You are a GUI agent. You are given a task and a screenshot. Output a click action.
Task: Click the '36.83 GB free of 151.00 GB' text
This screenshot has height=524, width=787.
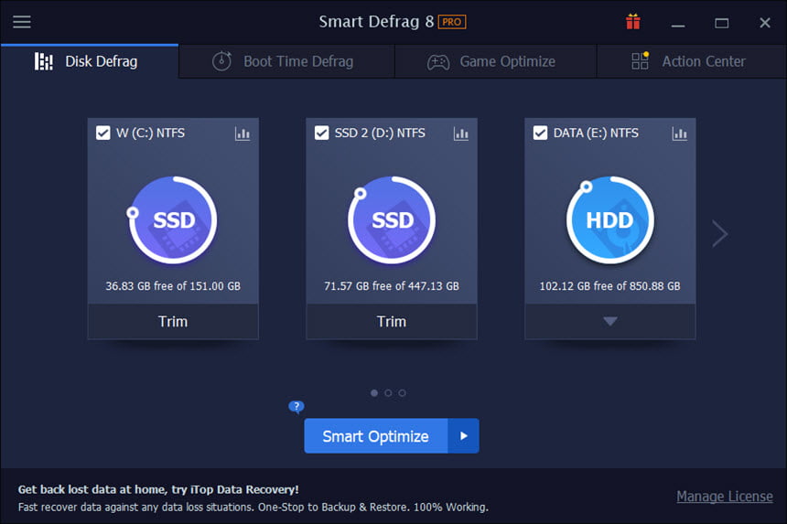point(173,286)
